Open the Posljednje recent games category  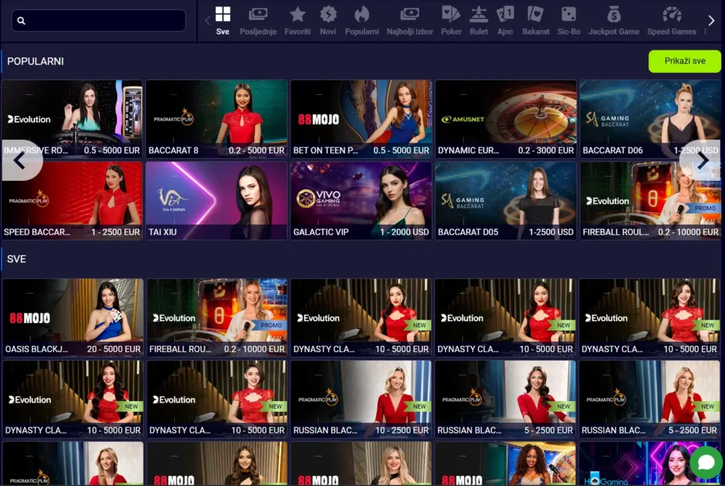pos(258,20)
